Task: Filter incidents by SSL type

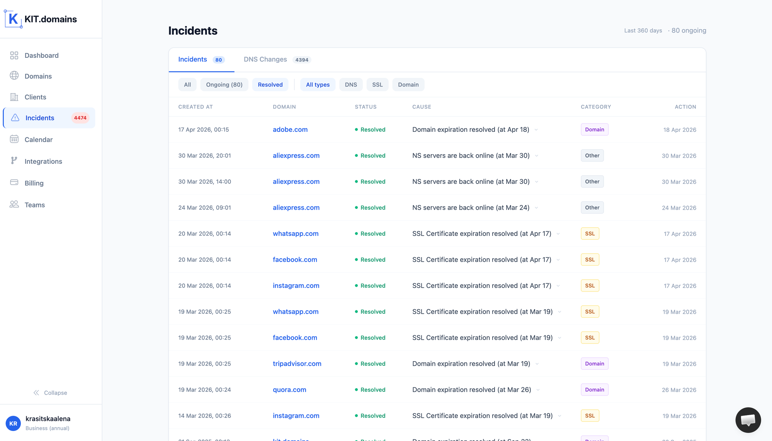Action: 378,85
